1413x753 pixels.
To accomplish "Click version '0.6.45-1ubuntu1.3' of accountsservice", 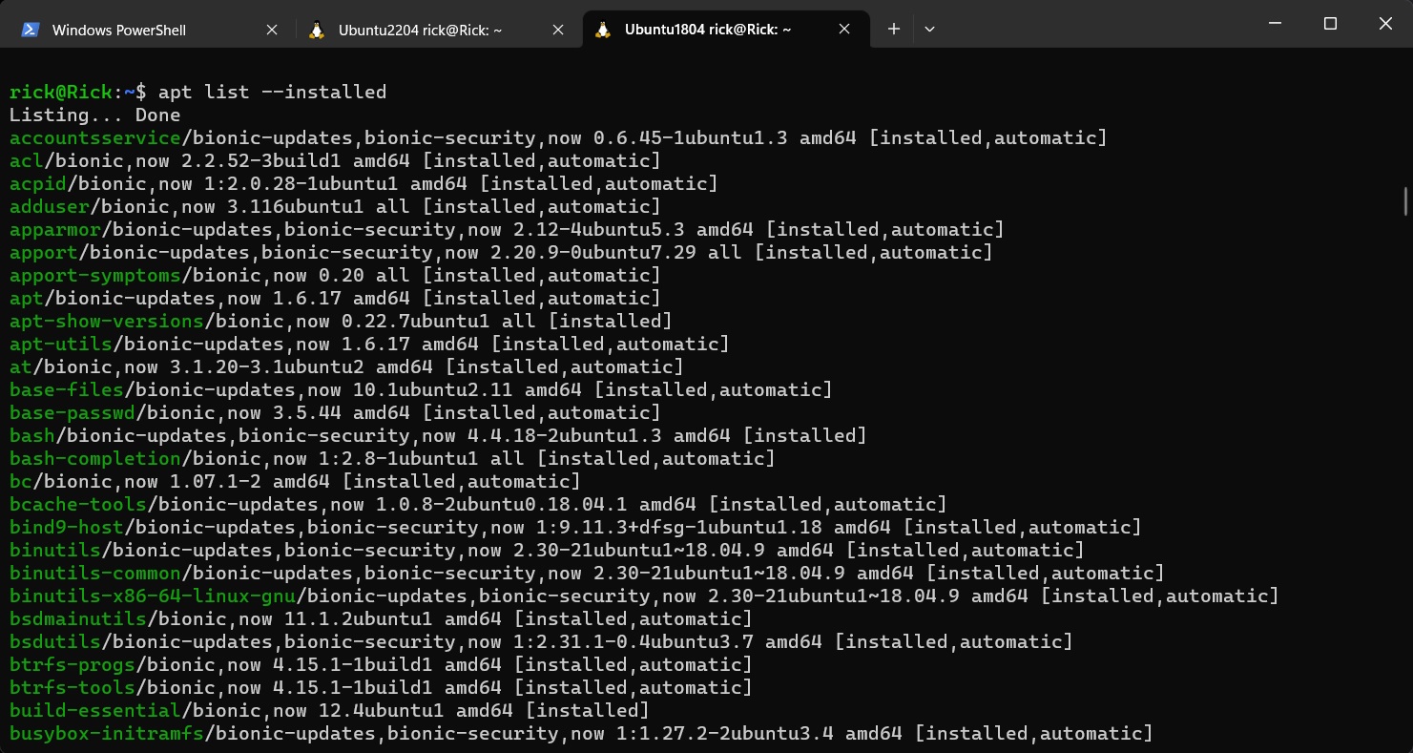I will click(x=691, y=138).
